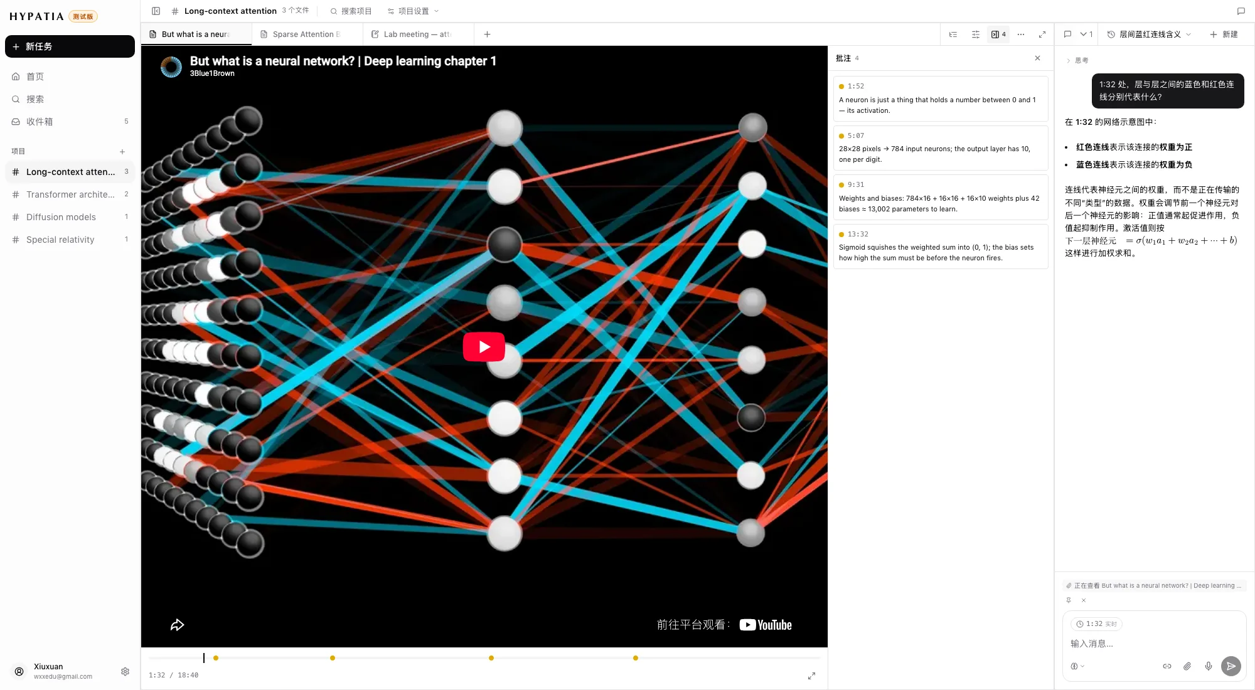
Task: Open video on YouTube via 前往平台观看
Action: pos(724,625)
